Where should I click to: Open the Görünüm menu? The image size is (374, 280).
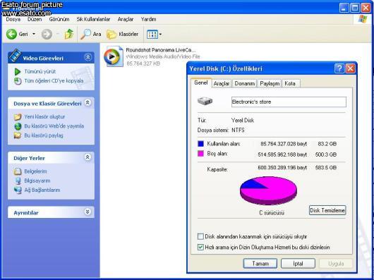pyautogui.click(x=59, y=19)
